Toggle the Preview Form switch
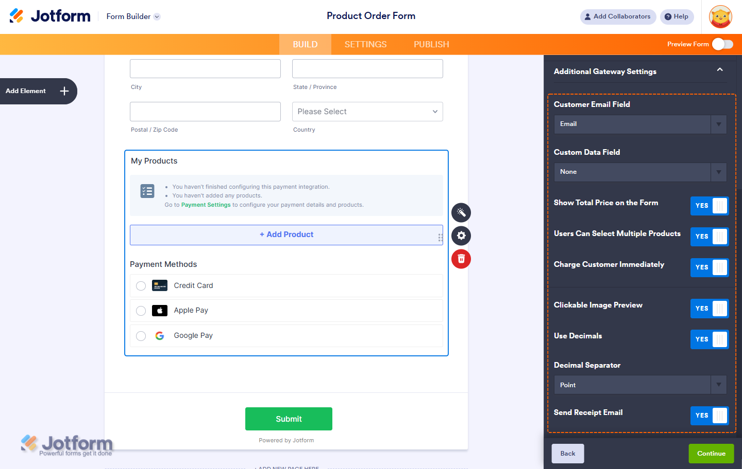The height and width of the screenshot is (469, 742). (722, 44)
